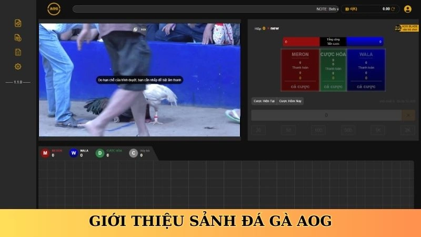
Task: Click the blue W WALA circle
Action: tap(74, 153)
